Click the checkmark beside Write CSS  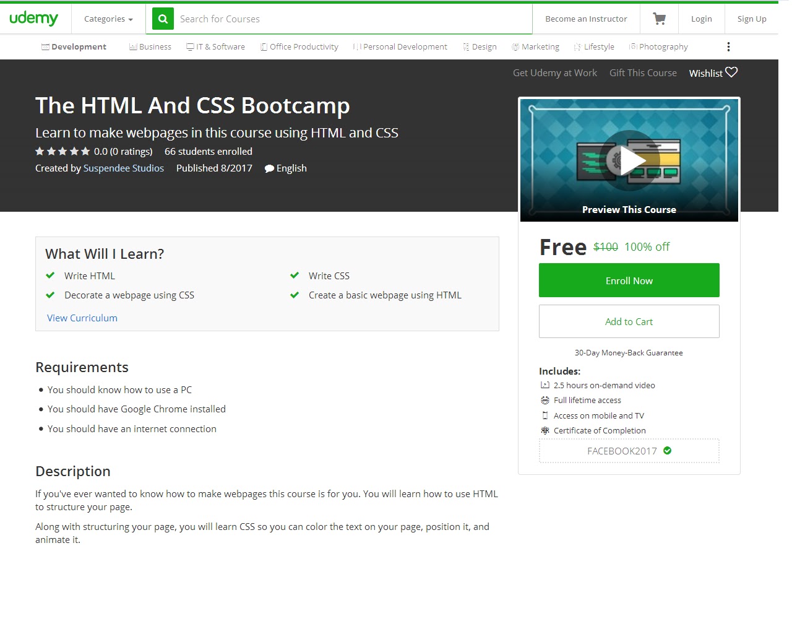pyautogui.click(x=295, y=276)
